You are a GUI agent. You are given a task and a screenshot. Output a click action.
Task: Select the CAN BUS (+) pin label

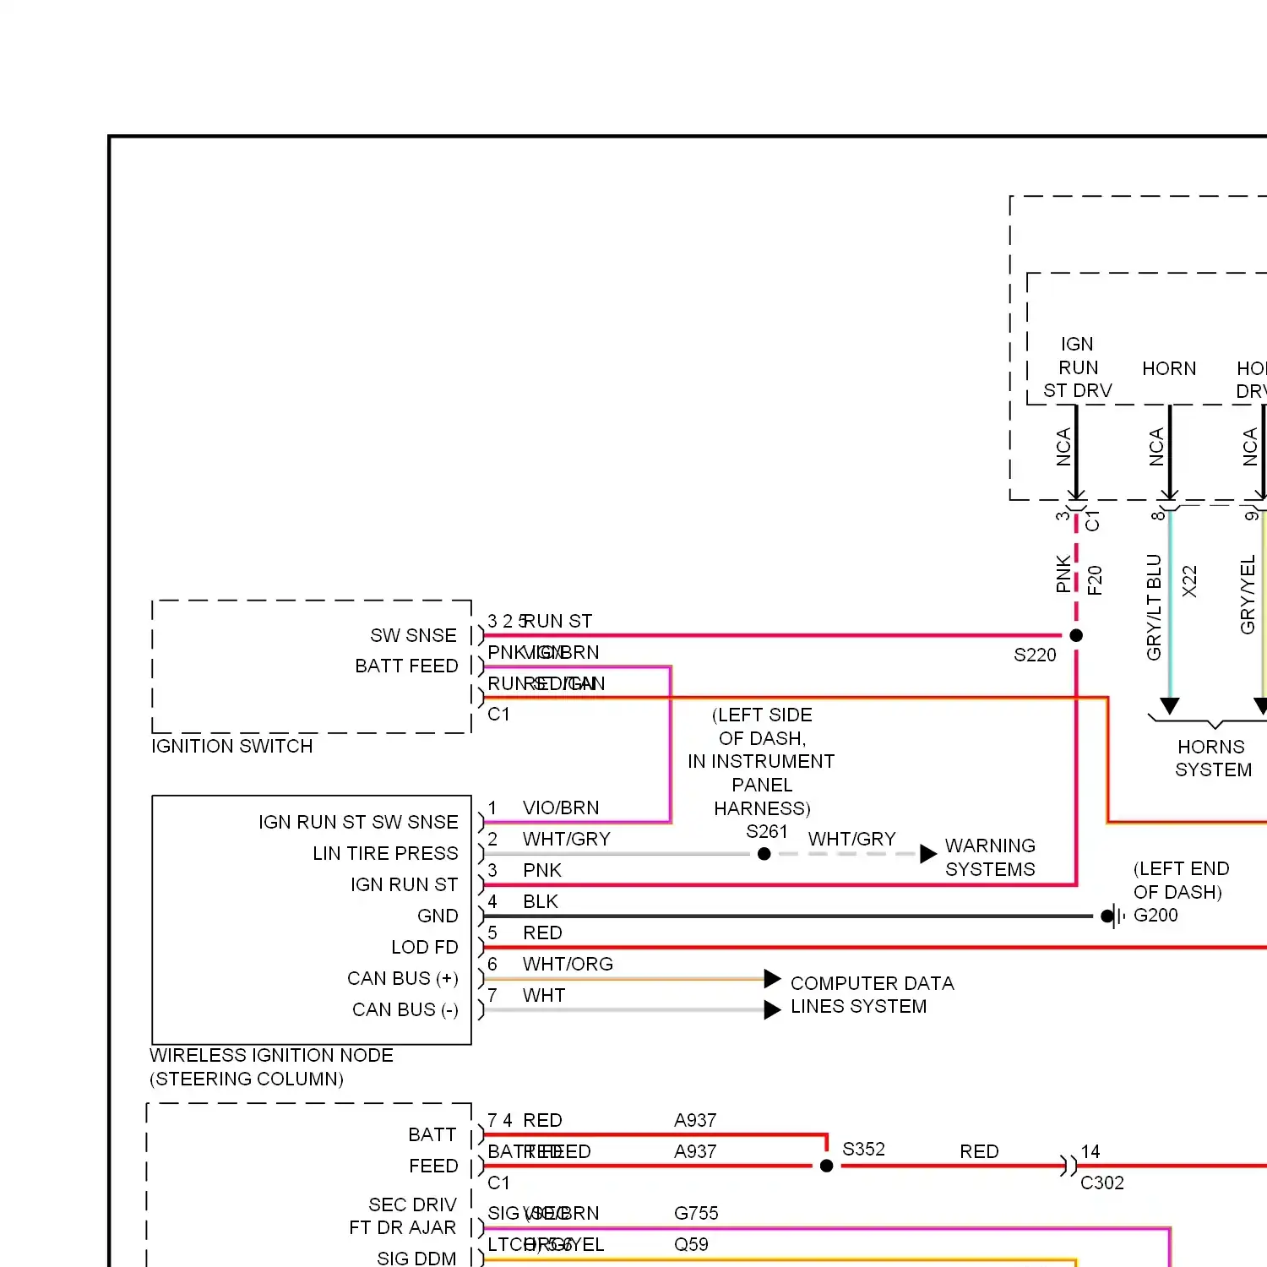click(x=402, y=978)
